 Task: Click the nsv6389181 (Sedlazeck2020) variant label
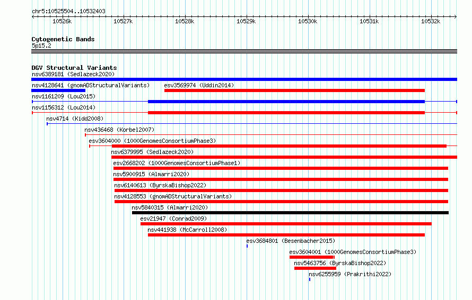[x=73, y=74]
